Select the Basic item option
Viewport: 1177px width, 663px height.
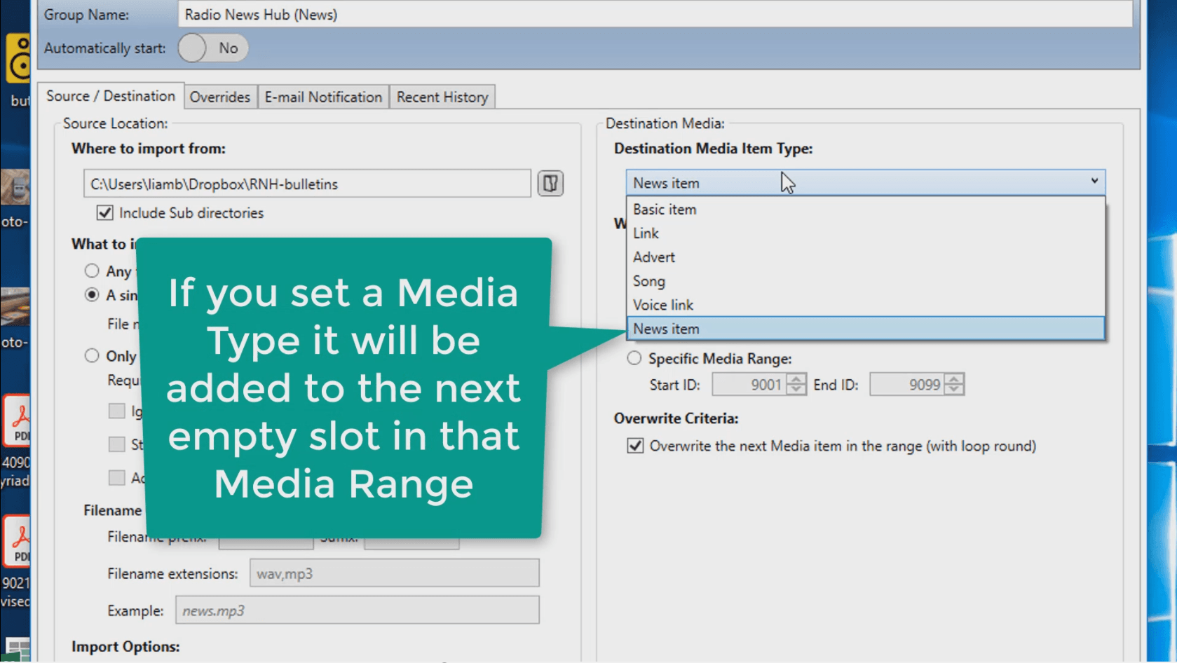[x=665, y=210]
